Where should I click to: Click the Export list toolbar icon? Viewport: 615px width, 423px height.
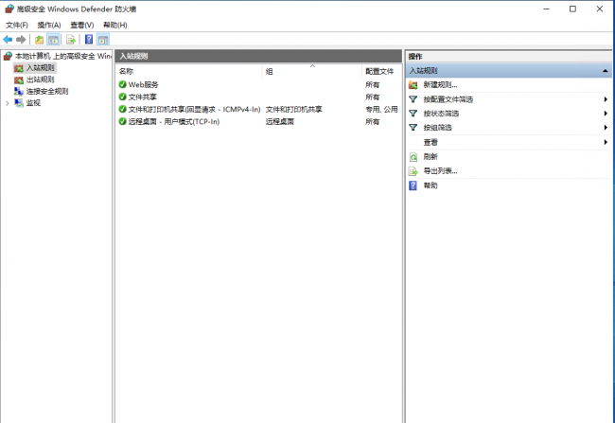(x=71, y=39)
